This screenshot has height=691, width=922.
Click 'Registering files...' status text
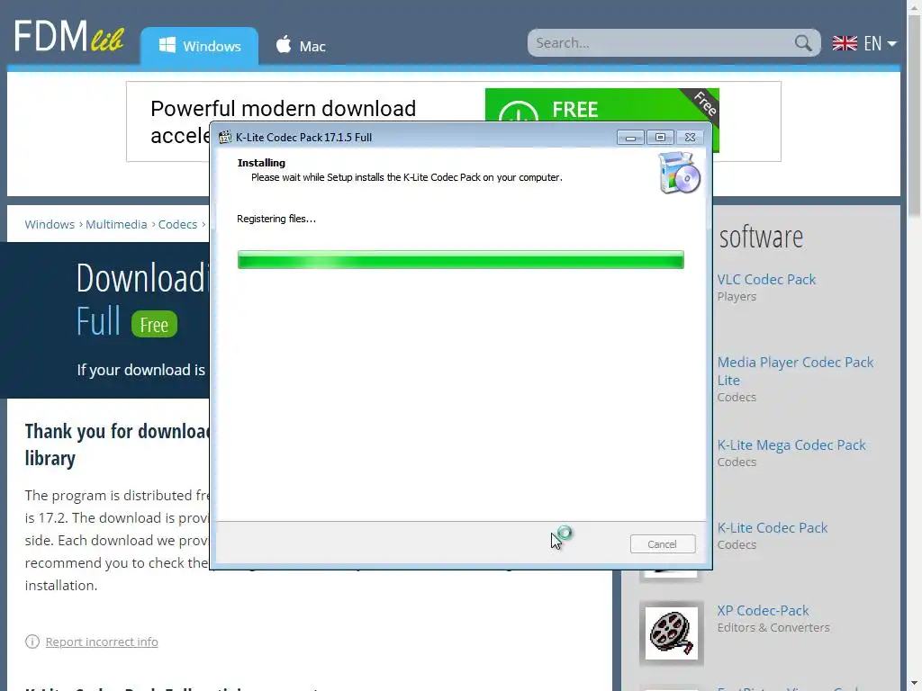tap(276, 219)
